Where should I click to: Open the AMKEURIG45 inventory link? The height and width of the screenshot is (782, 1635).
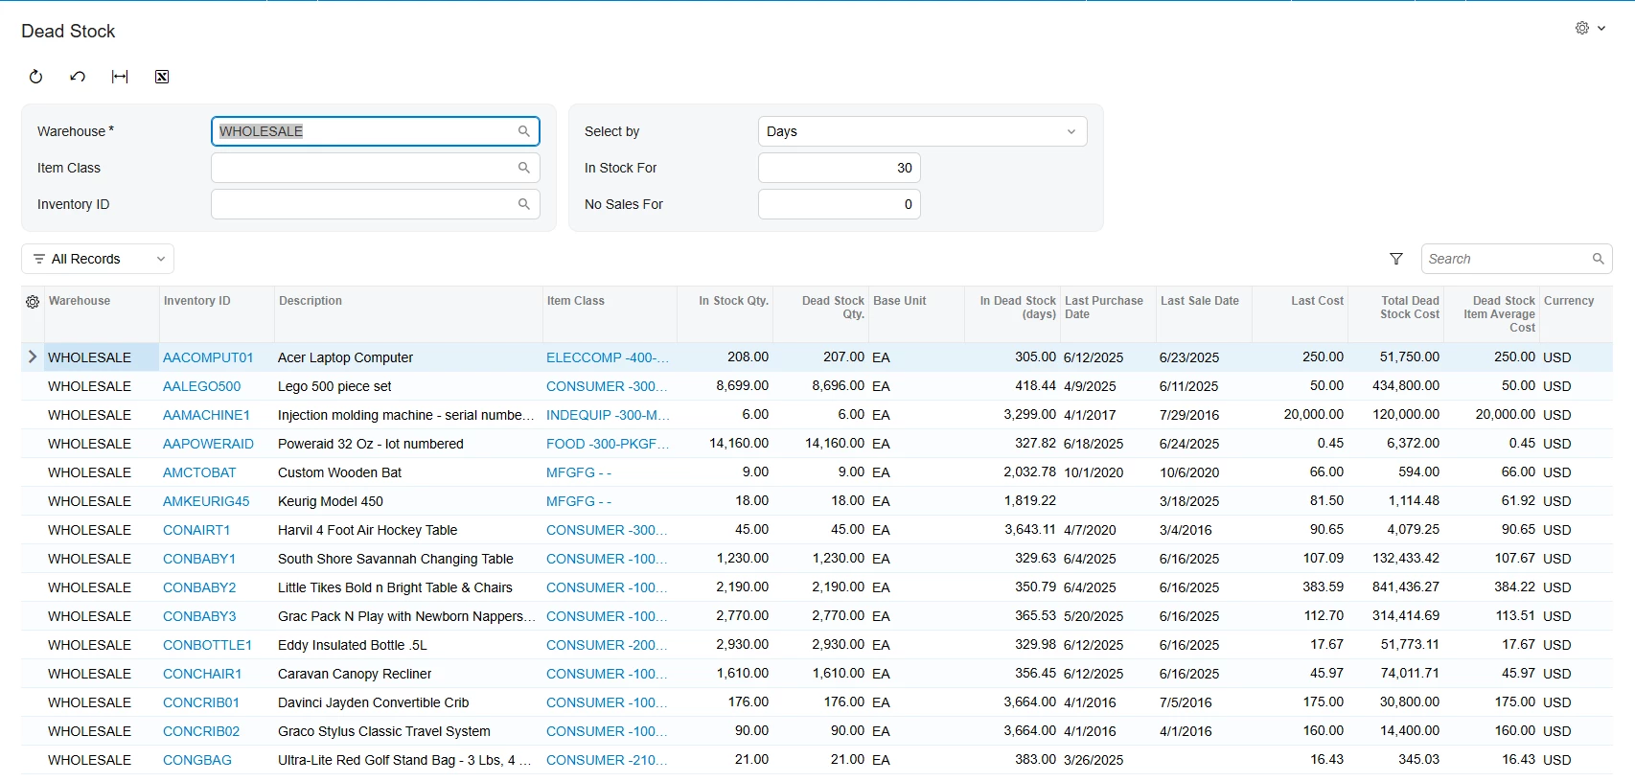coord(206,501)
